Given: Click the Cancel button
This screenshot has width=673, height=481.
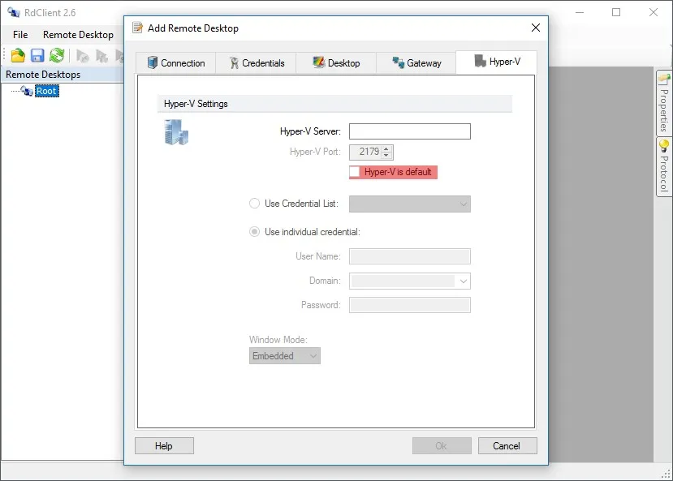Looking at the screenshot, I should click(x=507, y=446).
